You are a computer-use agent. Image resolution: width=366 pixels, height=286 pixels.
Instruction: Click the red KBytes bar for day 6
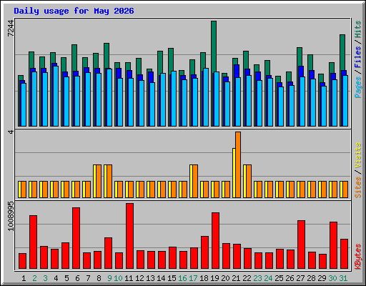(76, 238)
